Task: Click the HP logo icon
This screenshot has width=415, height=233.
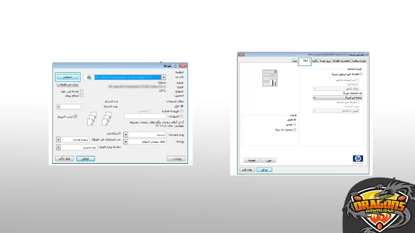Action: pyautogui.click(x=358, y=159)
